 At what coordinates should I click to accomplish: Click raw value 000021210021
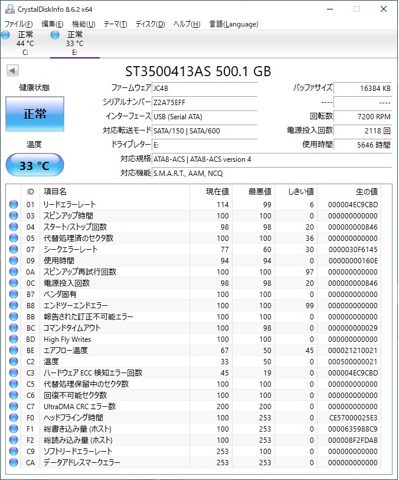[353, 351]
